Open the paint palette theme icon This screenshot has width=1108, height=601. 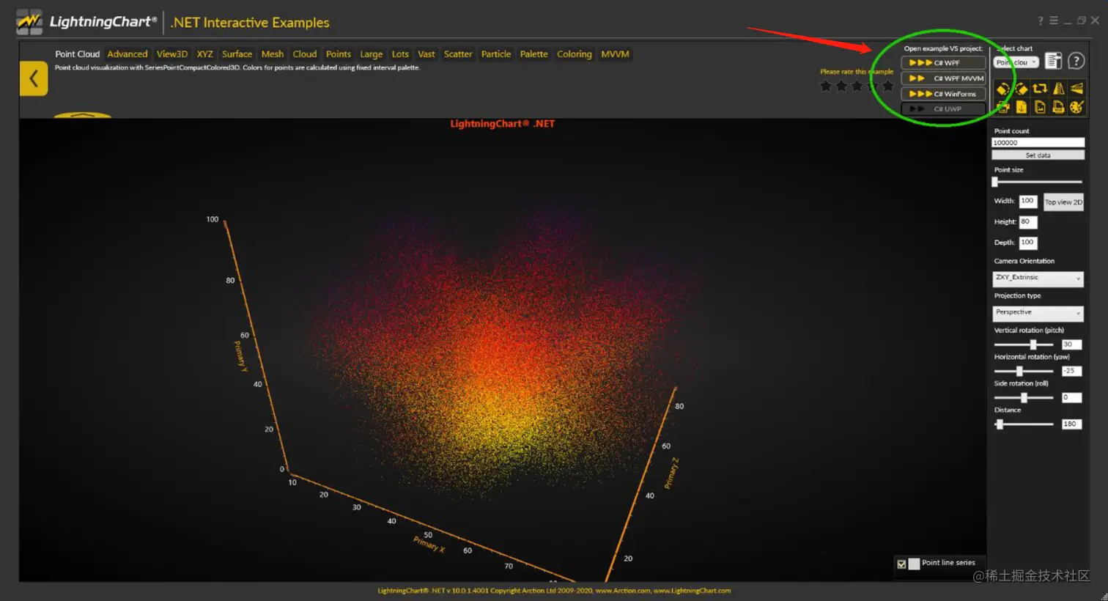tap(1076, 107)
